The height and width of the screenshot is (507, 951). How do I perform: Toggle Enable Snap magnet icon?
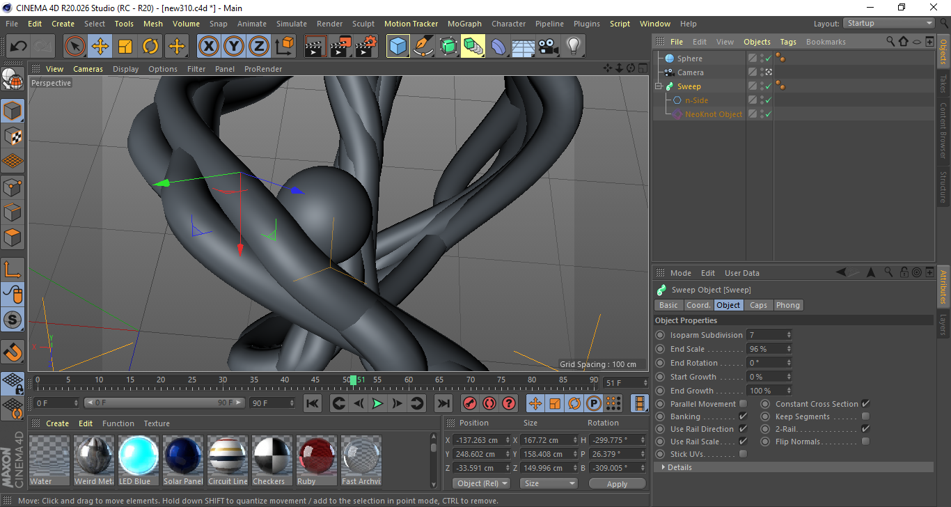(x=13, y=352)
